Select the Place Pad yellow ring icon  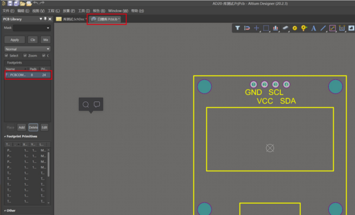295,28
